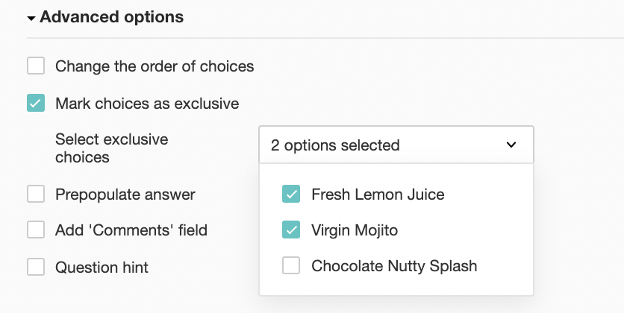Click the 'Chocolate Nutty Splash' option text
This screenshot has height=313, width=624.
[x=394, y=265]
